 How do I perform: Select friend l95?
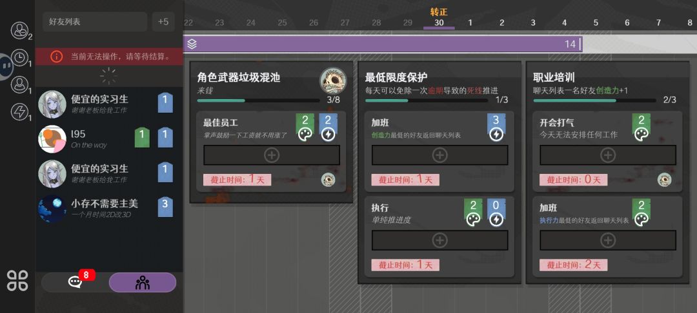[109, 138]
